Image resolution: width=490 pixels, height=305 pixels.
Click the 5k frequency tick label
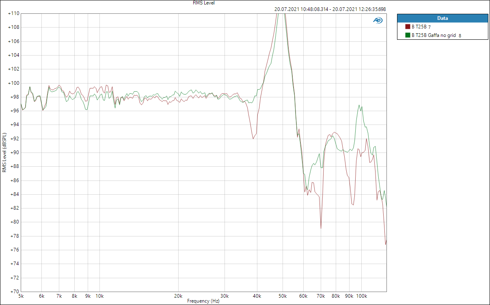tap(21, 296)
